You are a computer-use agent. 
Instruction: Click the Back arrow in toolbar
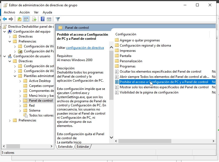click(x=5, y=19)
